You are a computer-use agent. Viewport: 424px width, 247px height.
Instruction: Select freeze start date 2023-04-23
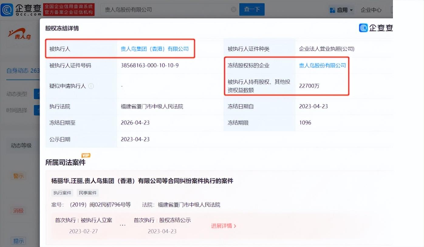(x=313, y=106)
